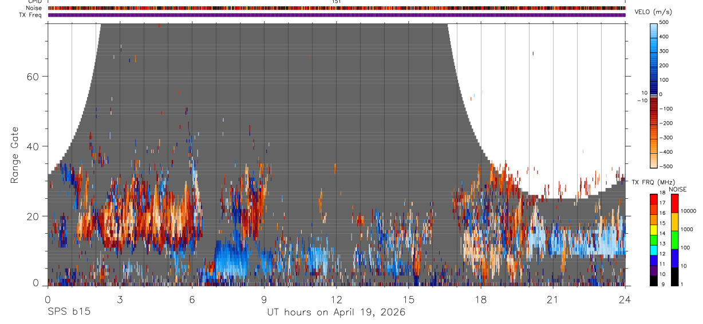Click the NOISE legend tick '1000'

click(686, 229)
